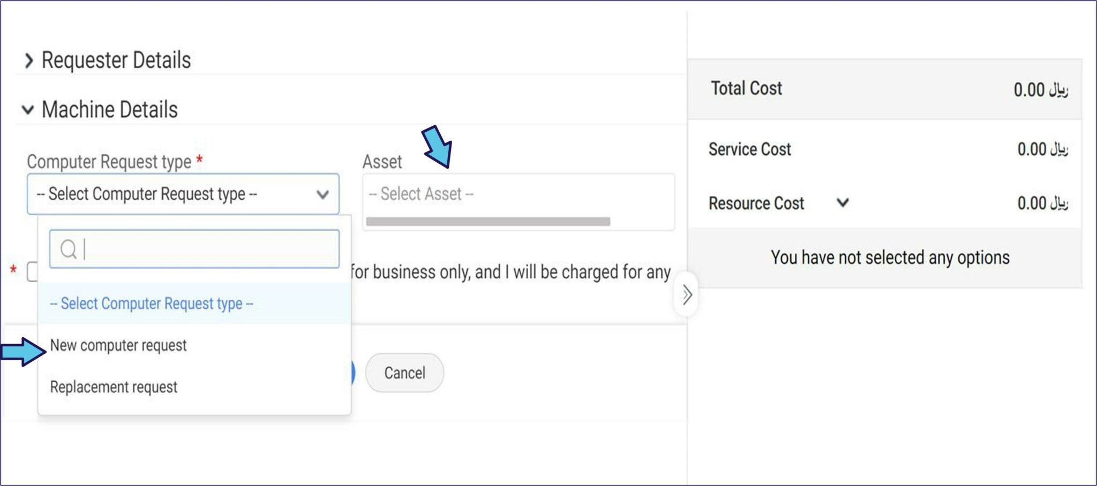The image size is (1097, 486).
Task: Collapse the Machine Details section chevron
Action: (28, 110)
